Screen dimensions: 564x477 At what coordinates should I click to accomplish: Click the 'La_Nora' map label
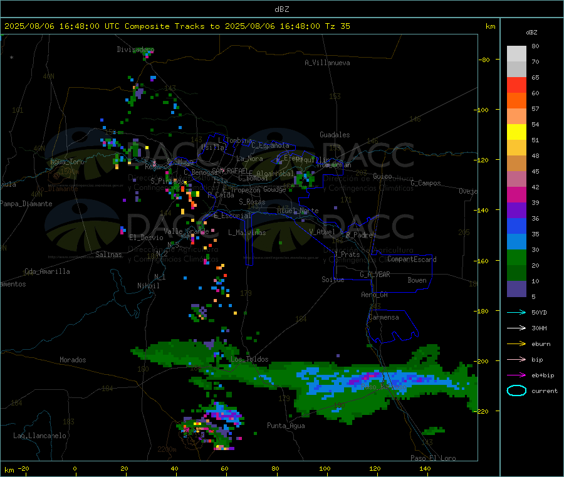249,159
